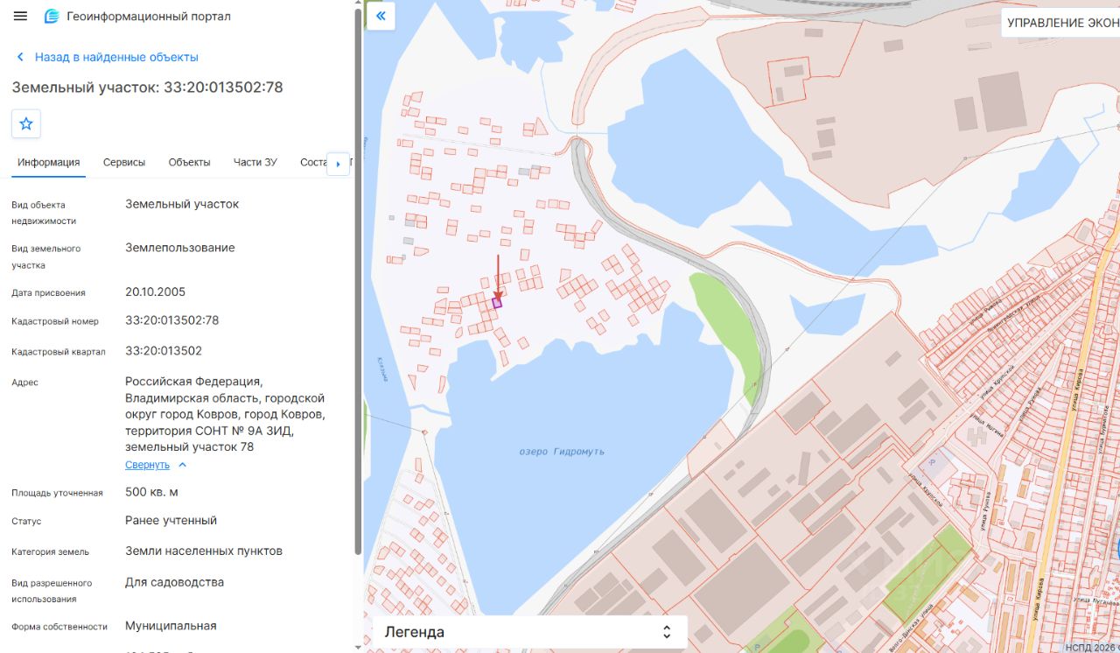Click the cadastral quarter value 33:20:013502
Image resolution: width=1120 pixels, height=653 pixels.
point(164,351)
